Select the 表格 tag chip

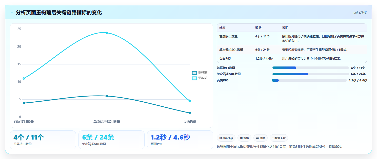pyautogui.click(x=244, y=138)
